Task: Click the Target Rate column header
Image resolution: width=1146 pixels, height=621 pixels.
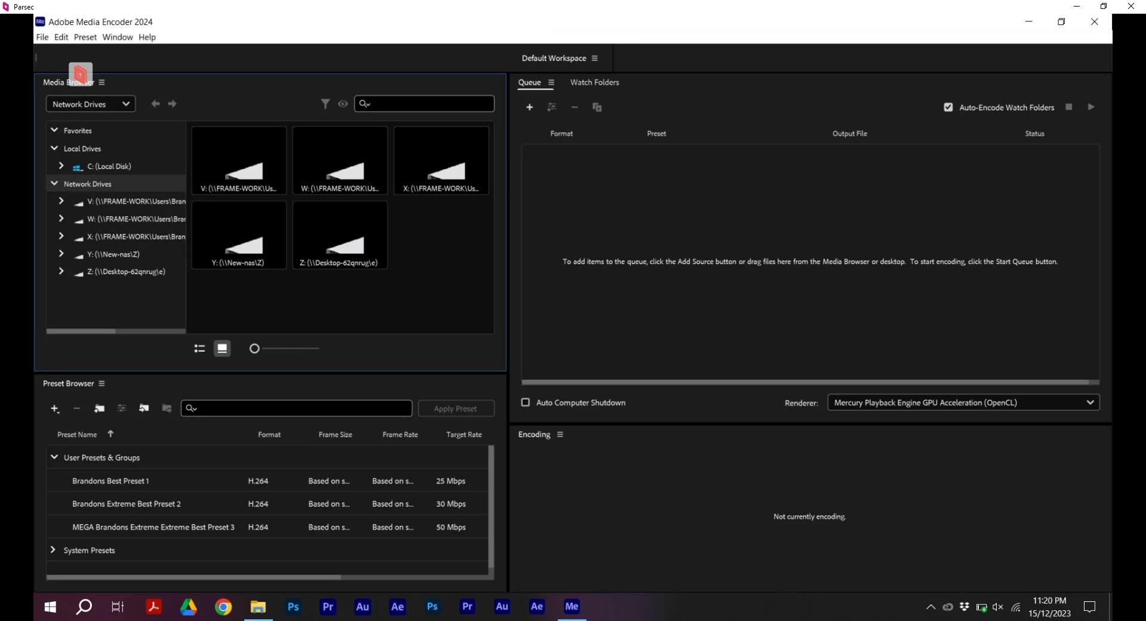Action: [x=464, y=435]
